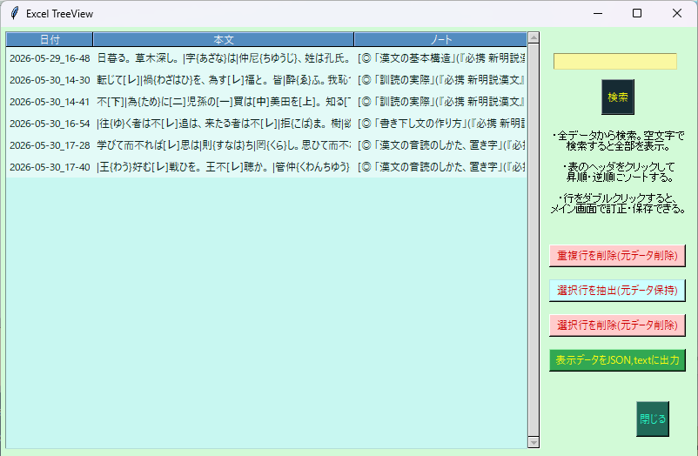Click 選択行を削除(元データ削除) button
698x456 pixels.
tap(617, 325)
